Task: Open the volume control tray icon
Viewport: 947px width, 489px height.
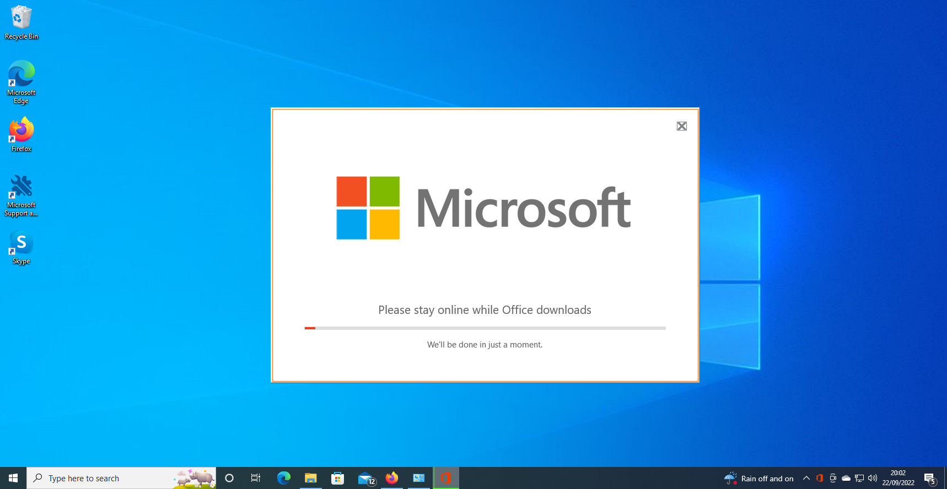Action: coord(873,478)
